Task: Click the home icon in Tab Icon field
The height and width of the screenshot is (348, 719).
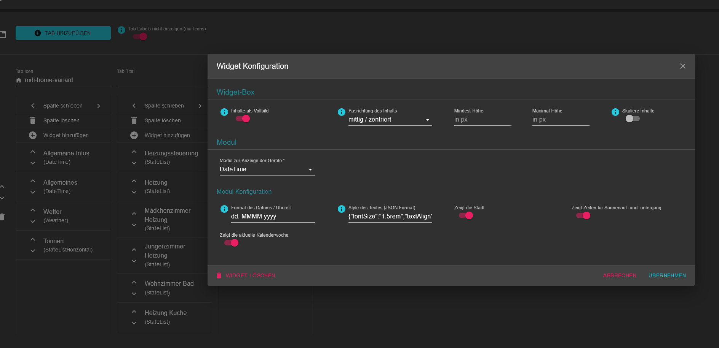Action: [19, 80]
